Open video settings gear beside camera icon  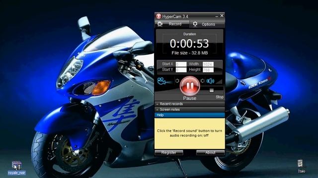point(177,81)
